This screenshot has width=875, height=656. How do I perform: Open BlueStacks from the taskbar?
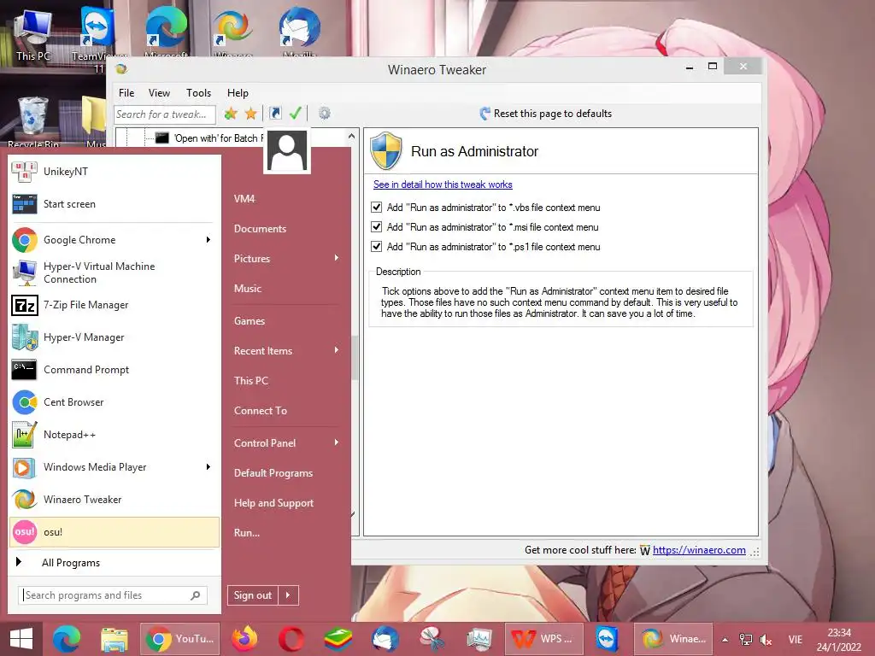tap(338, 639)
